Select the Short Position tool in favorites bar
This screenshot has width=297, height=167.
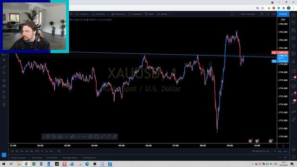54,136
